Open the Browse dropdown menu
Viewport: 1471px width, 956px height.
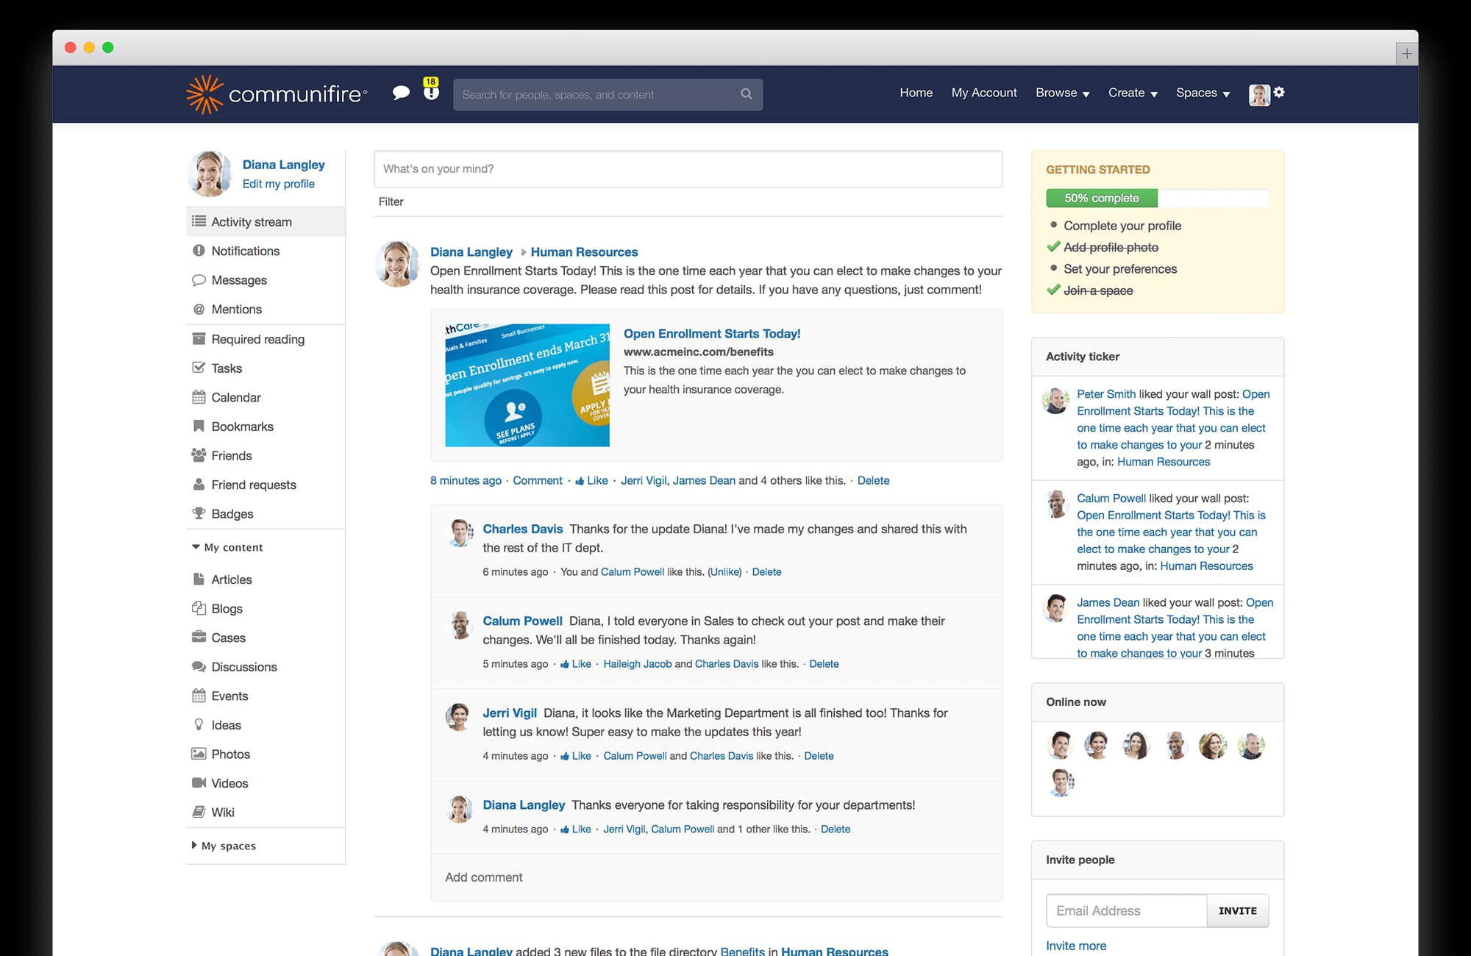[x=1062, y=93]
